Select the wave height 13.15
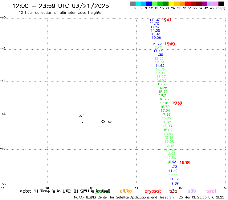The image size is (228, 200). click(x=170, y=146)
